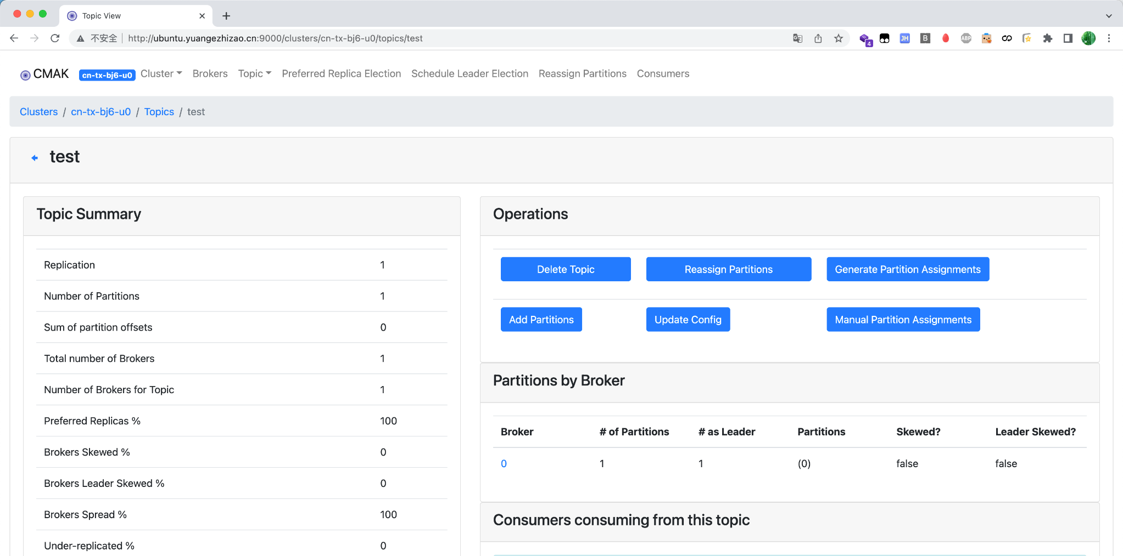1123x556 pixels.
Task: Click the Add Partitions button
Action: pos(541,320)
